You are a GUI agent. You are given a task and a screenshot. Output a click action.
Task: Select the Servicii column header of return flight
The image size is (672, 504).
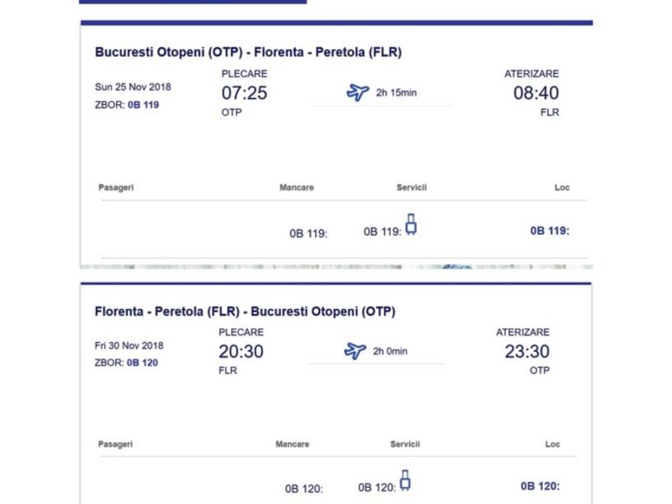click(x=405, y=444)
